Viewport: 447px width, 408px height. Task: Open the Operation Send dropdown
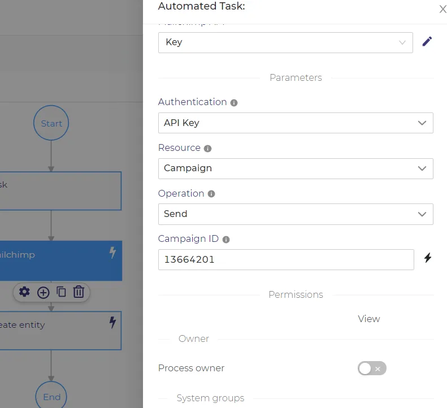coord(296,214)
